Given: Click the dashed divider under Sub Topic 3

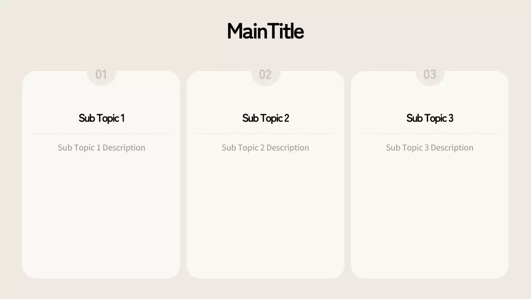Looking at the screenshot, I should click(x=430, y=134).
